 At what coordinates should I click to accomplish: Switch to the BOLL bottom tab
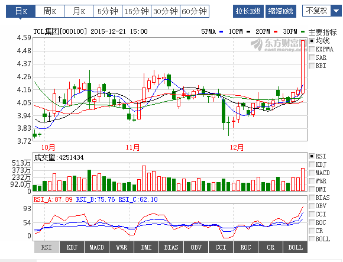295,247
